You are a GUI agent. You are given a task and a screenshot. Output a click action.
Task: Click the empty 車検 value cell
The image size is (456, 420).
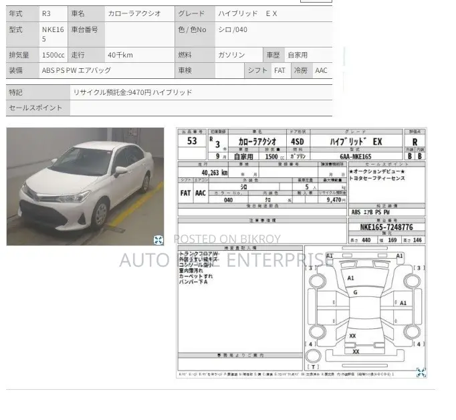tap(229, 70)
